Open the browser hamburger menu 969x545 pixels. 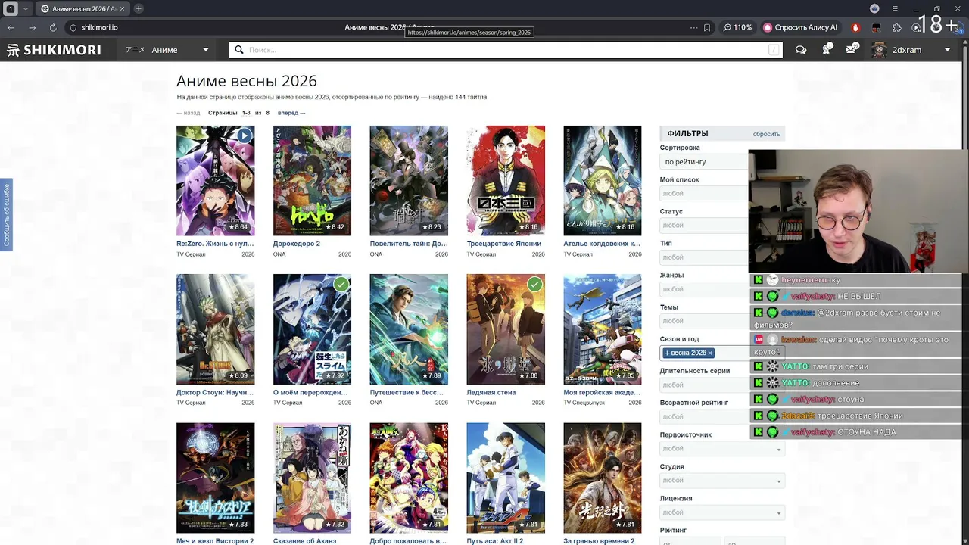[896, 8]
